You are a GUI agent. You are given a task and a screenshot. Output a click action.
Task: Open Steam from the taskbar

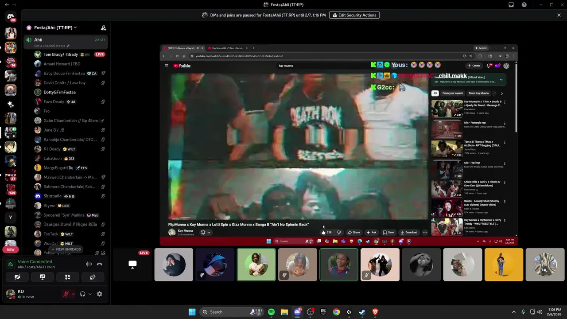362,312
